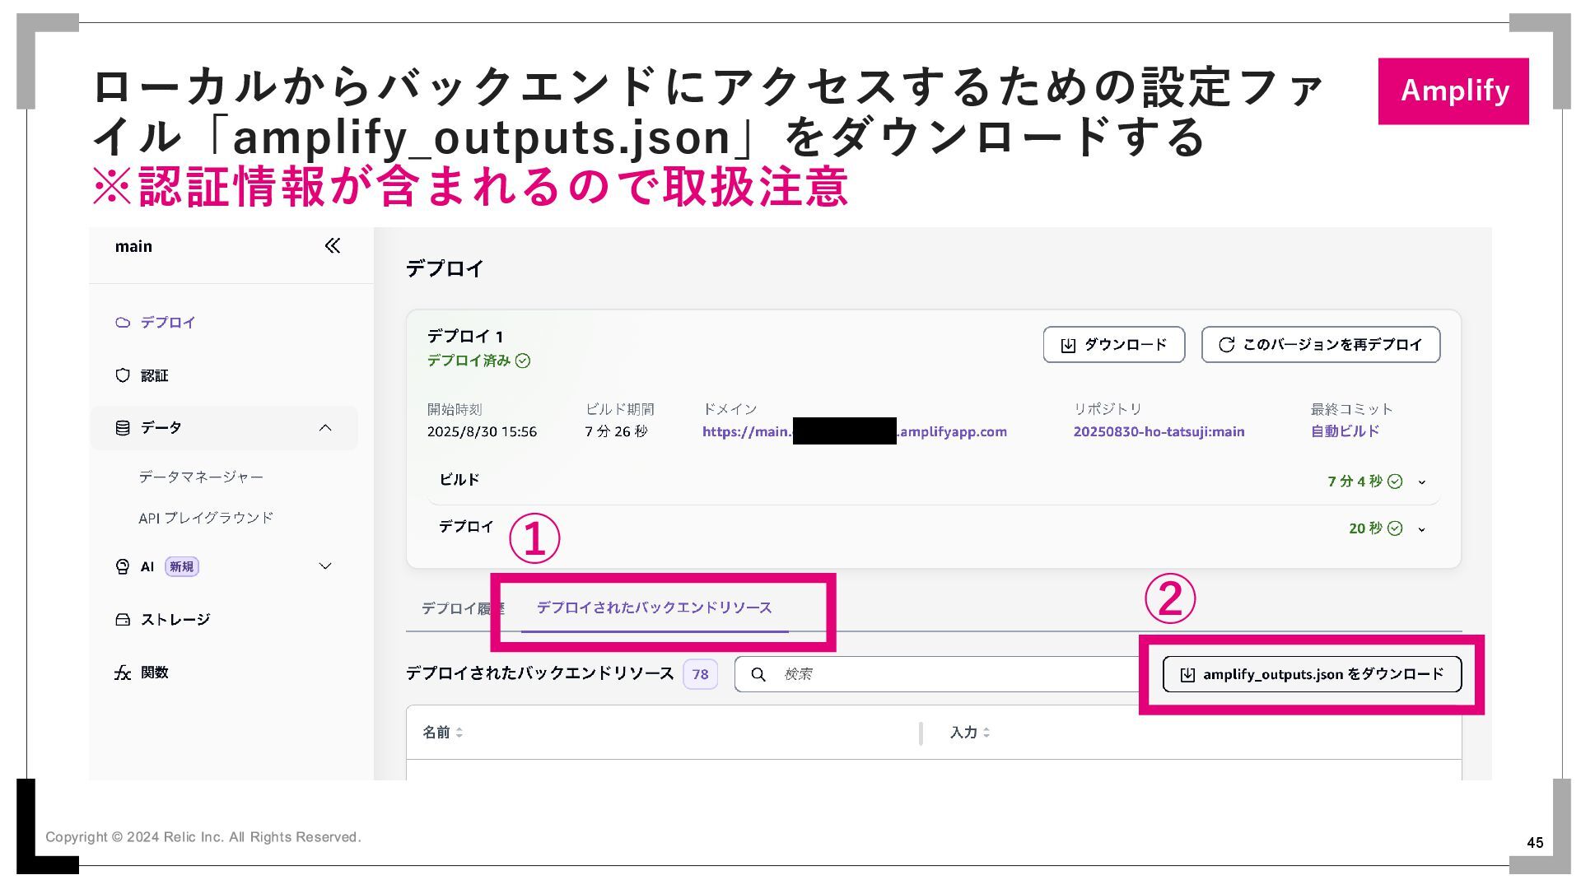Screen dimensions: 1581x889
Task: Click amplify_outputs.json をダウンロード button
Action: (x=1312, y=674)
